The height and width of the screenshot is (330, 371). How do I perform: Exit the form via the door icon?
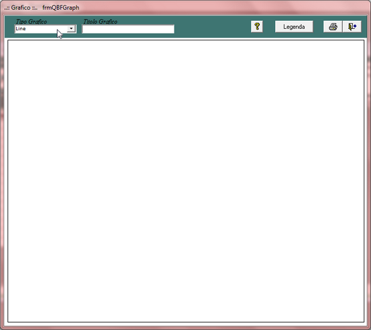tap(352, 27)
